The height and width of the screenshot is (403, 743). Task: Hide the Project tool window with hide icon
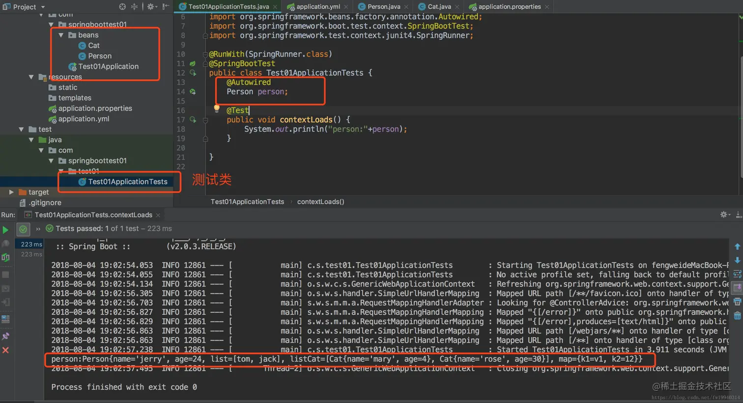pyautogui.click(x=166, y=6)
